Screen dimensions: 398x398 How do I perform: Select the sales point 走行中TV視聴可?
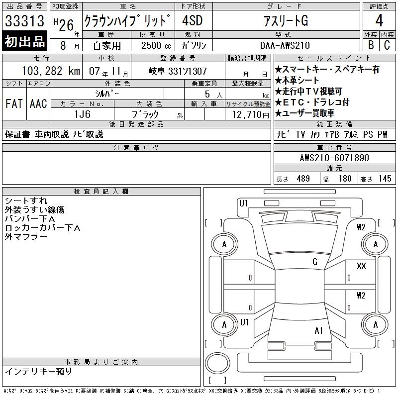pos(308,91)
